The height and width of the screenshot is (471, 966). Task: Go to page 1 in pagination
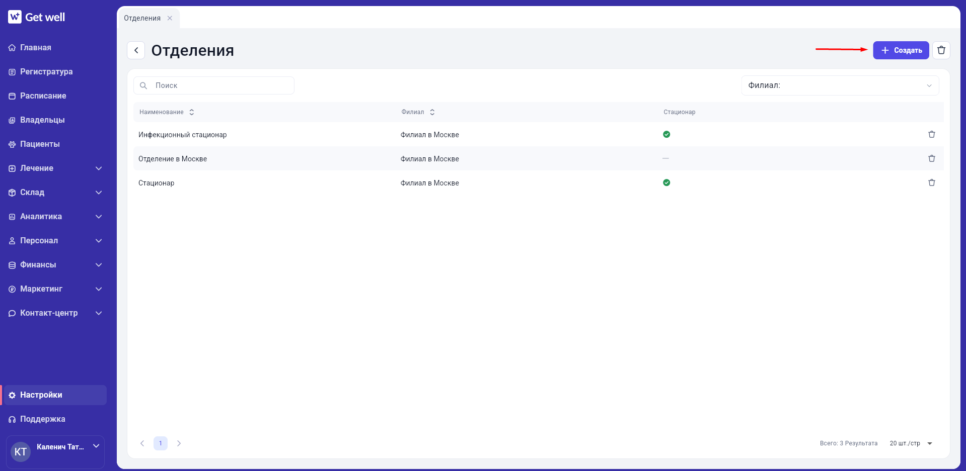pos(161,443)
